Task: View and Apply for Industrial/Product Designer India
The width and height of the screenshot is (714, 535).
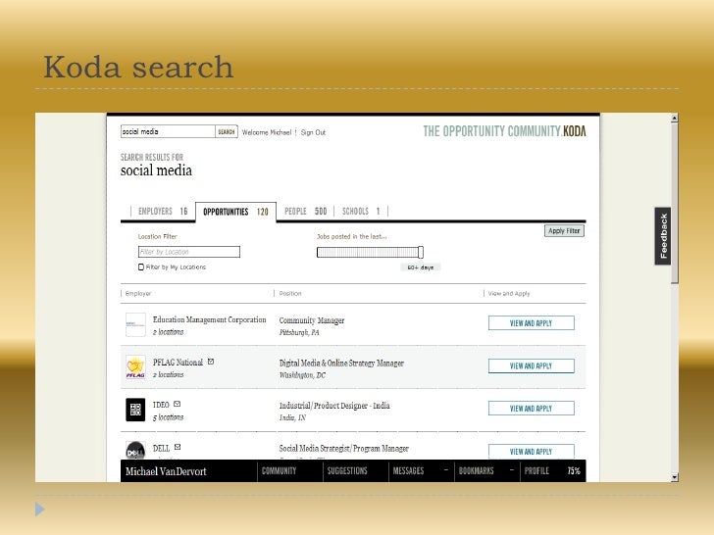Action: pyautogui.click(x=531, y=408)
